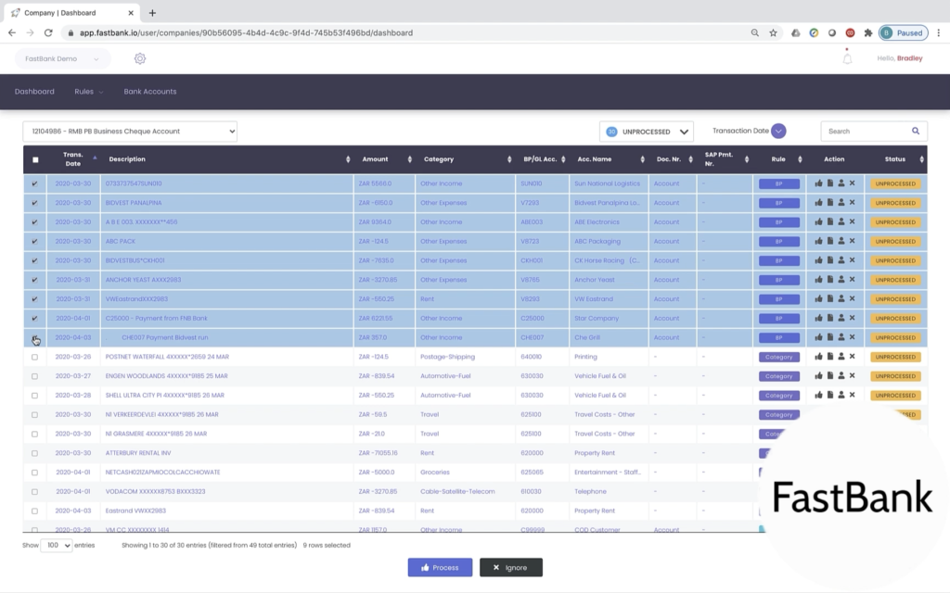Viewport: 950px width, 593px height.
Task: Toggle the select-all checkbox in the table header
Action: point(35,159)
